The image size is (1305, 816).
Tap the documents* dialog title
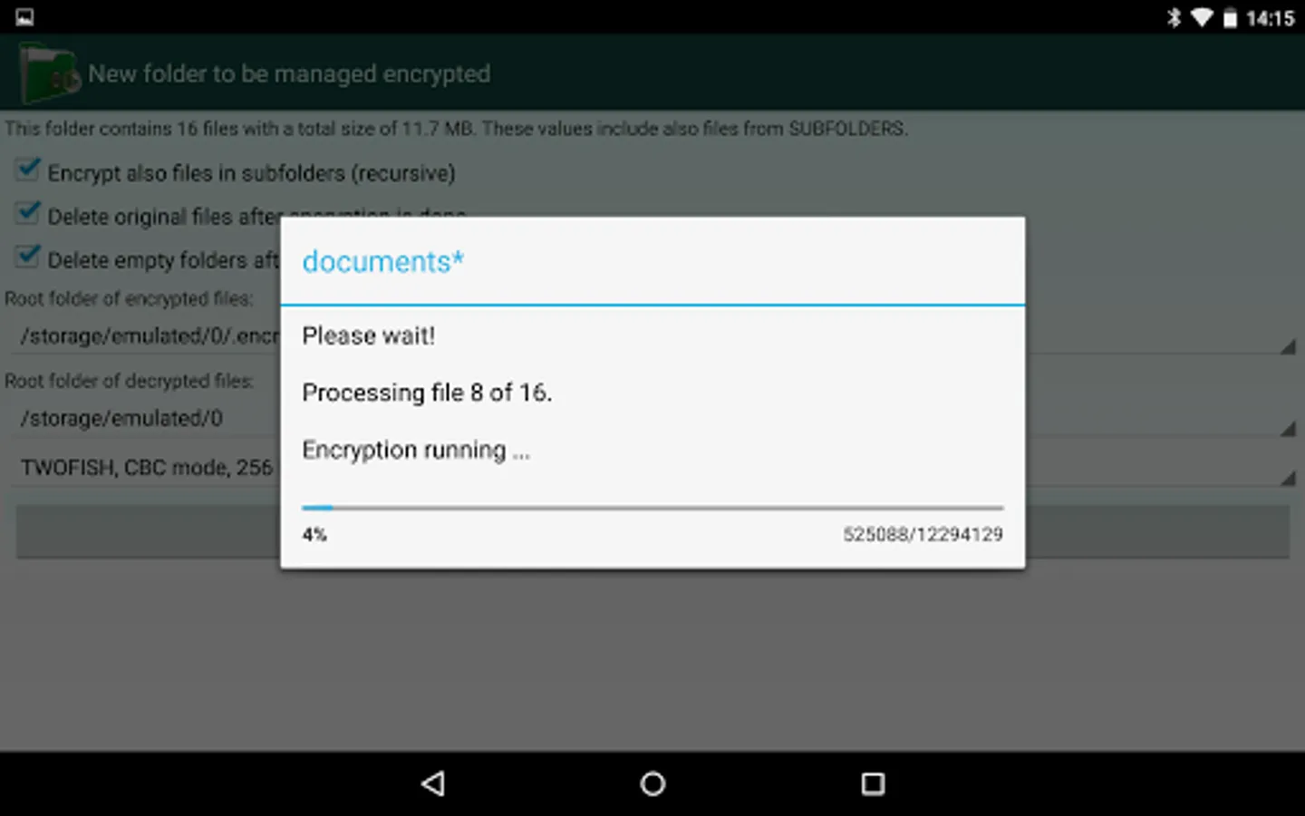[x=383, y=261]
